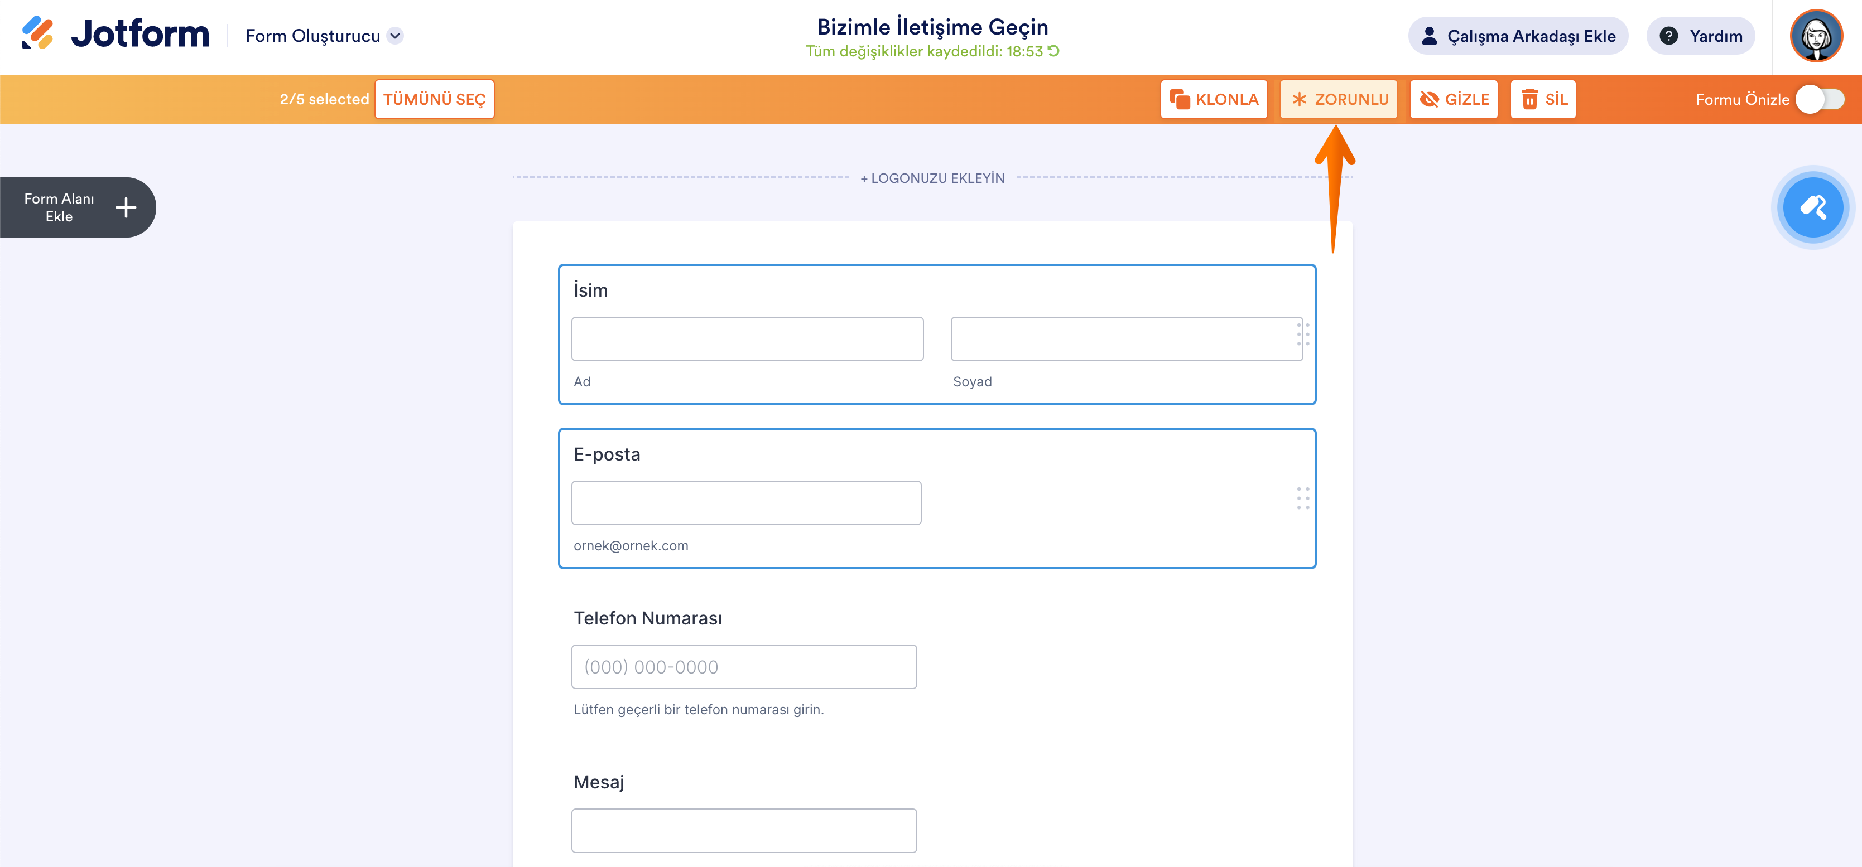Click TÜMÜNÜ SEÇ to select all
Viewport: 1862px width, 867px height.
[x=435, y=100]
